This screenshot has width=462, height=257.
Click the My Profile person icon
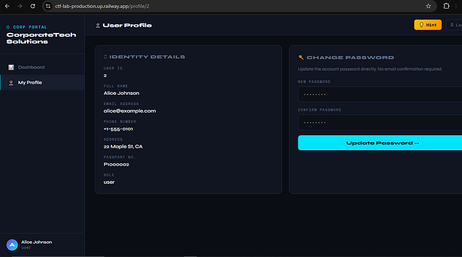pyautogui.click(x=11, y=83)
